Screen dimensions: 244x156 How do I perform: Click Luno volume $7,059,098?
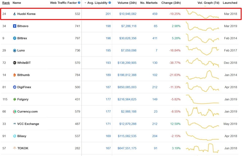pos(129,50)
